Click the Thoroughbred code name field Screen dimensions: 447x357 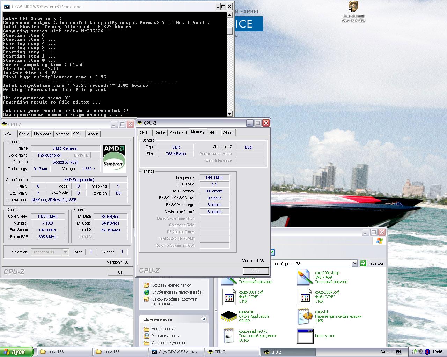(x=50, y=155)
